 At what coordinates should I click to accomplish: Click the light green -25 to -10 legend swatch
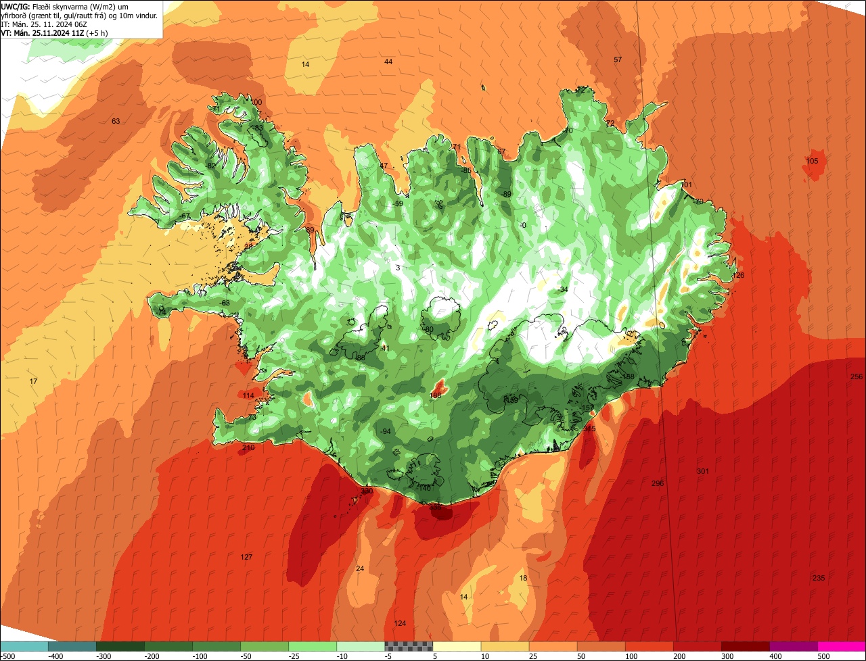click(312, 646)
